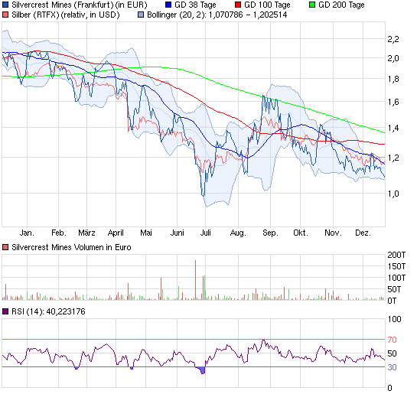417x394 pixels.
Task: Select the Sep. month axis label
Action: (x=270, y=233)
